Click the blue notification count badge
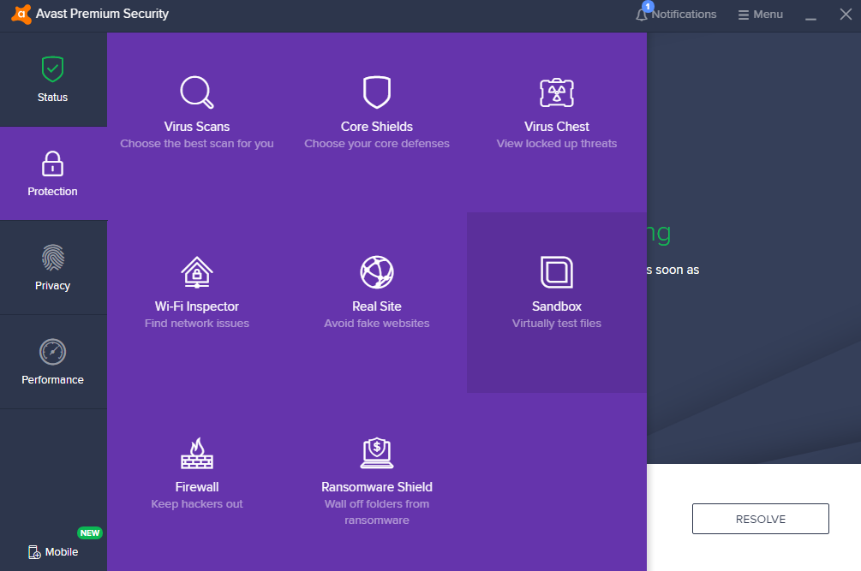 click(x=648, y=7)
